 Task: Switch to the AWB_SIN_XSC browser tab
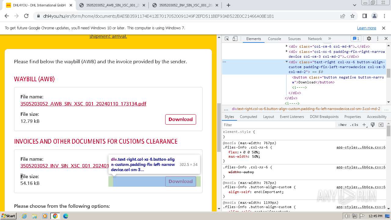[x=112, y=5]
